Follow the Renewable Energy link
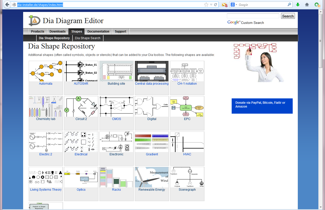Image resolution: width=325 pixels, height=210 pixels. coord(152,190)
